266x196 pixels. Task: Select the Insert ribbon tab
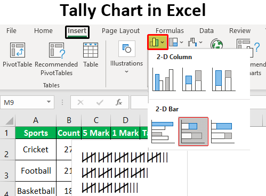[x=77, y=31]
